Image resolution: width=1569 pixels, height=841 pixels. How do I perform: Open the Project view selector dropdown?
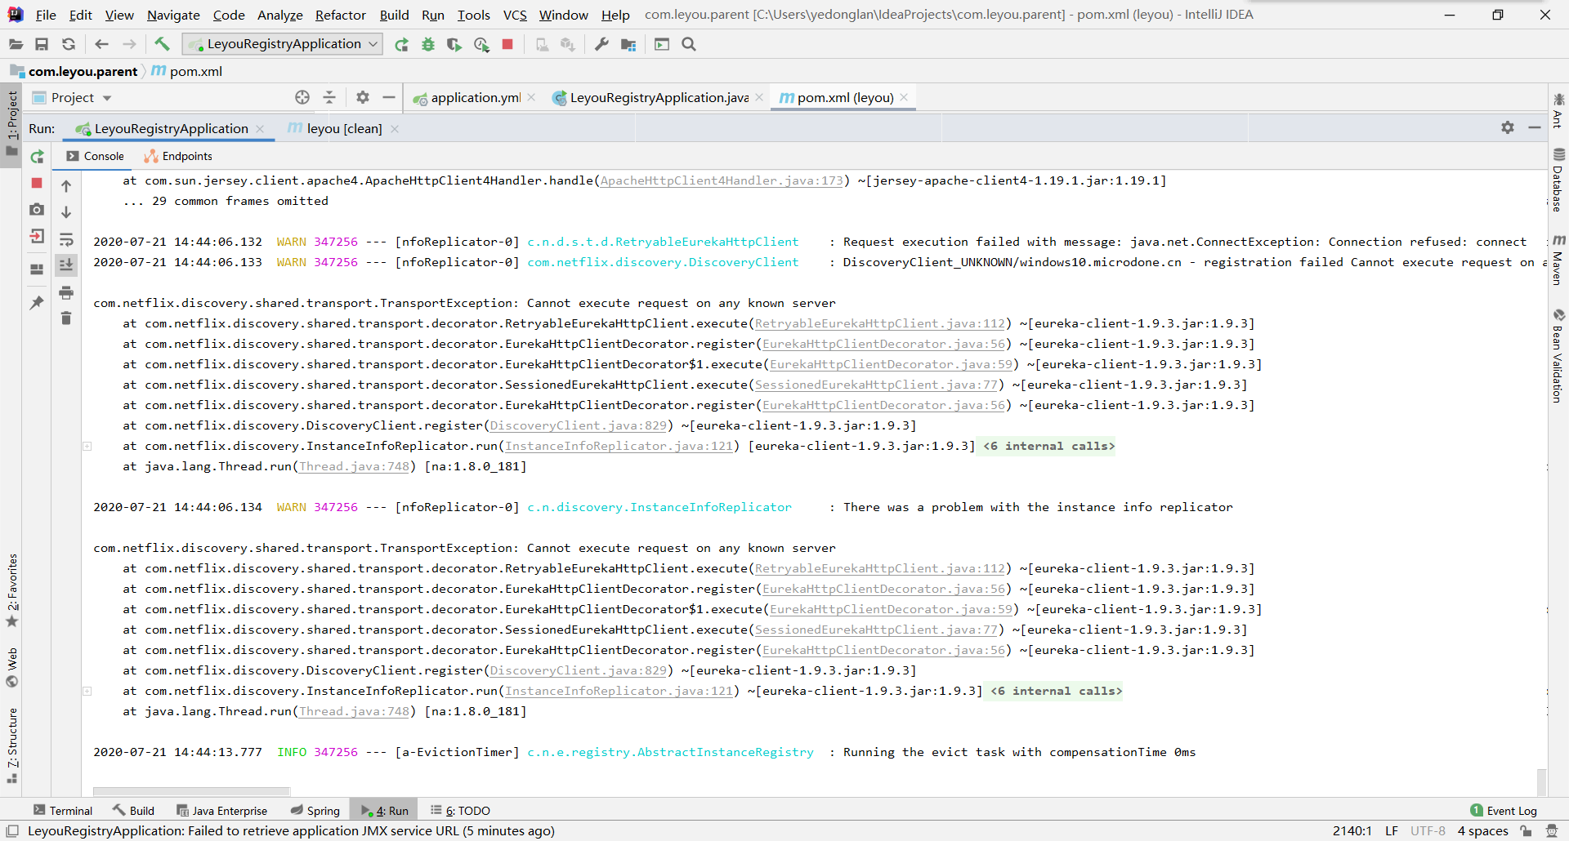point(72,97)
